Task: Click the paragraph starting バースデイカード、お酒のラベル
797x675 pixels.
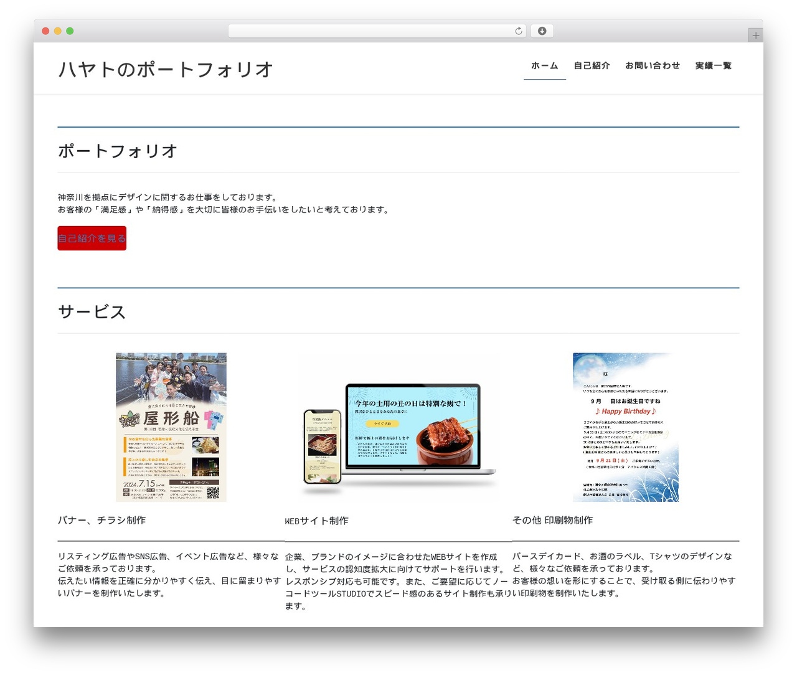Action: point(625,575)
